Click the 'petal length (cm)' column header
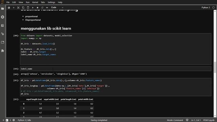This screenshot has height=122, width=217. point(68,99)
